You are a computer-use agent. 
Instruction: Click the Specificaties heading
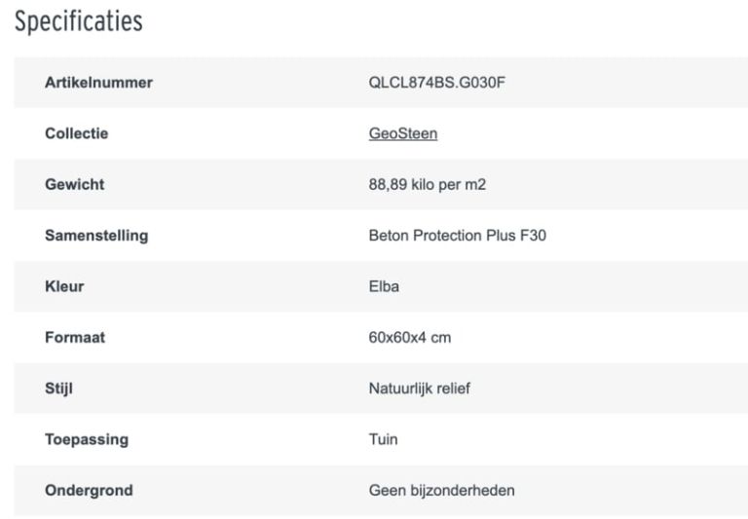(x=78, y=21)
